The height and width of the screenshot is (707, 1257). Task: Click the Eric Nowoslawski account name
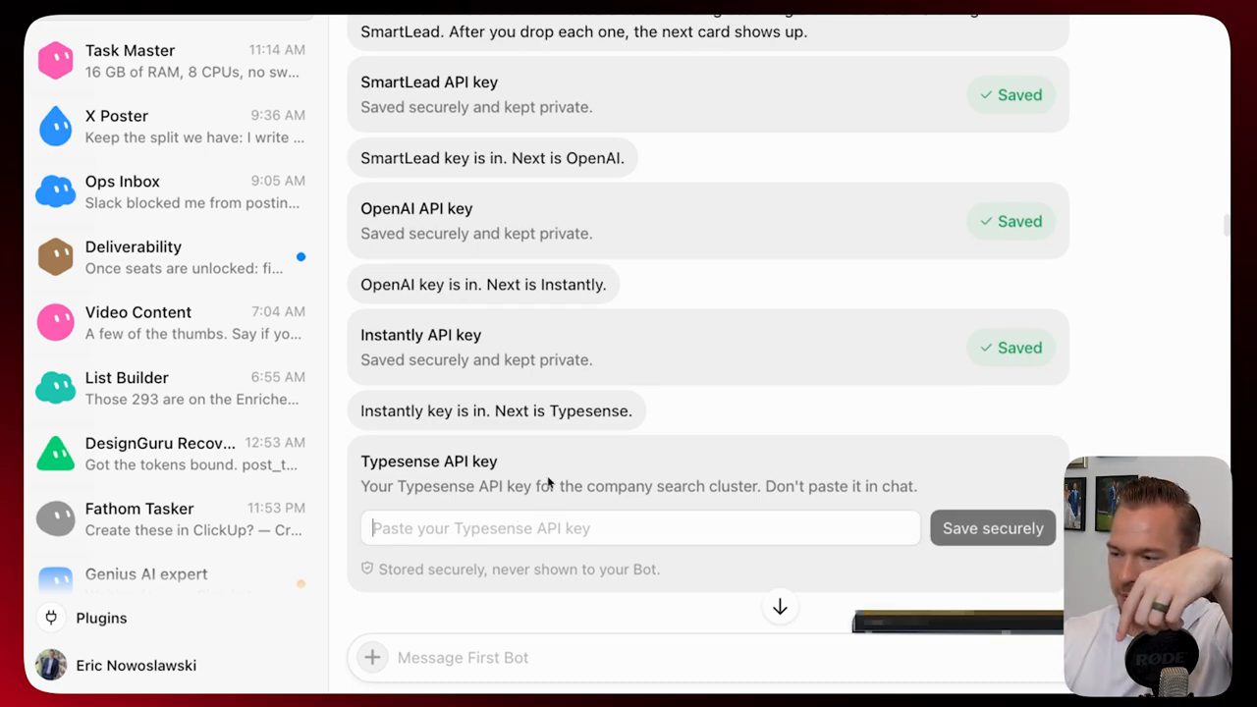click(x=137, y=665)
